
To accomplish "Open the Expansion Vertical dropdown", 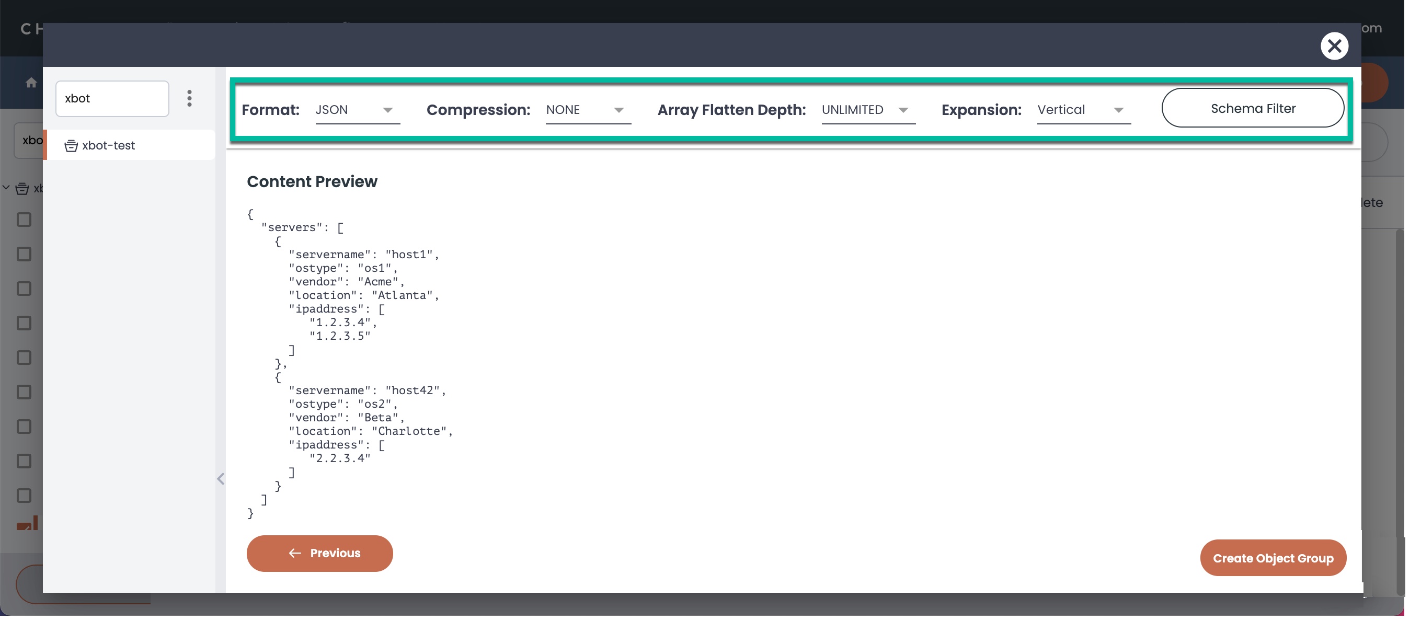I will point(1083,110).
